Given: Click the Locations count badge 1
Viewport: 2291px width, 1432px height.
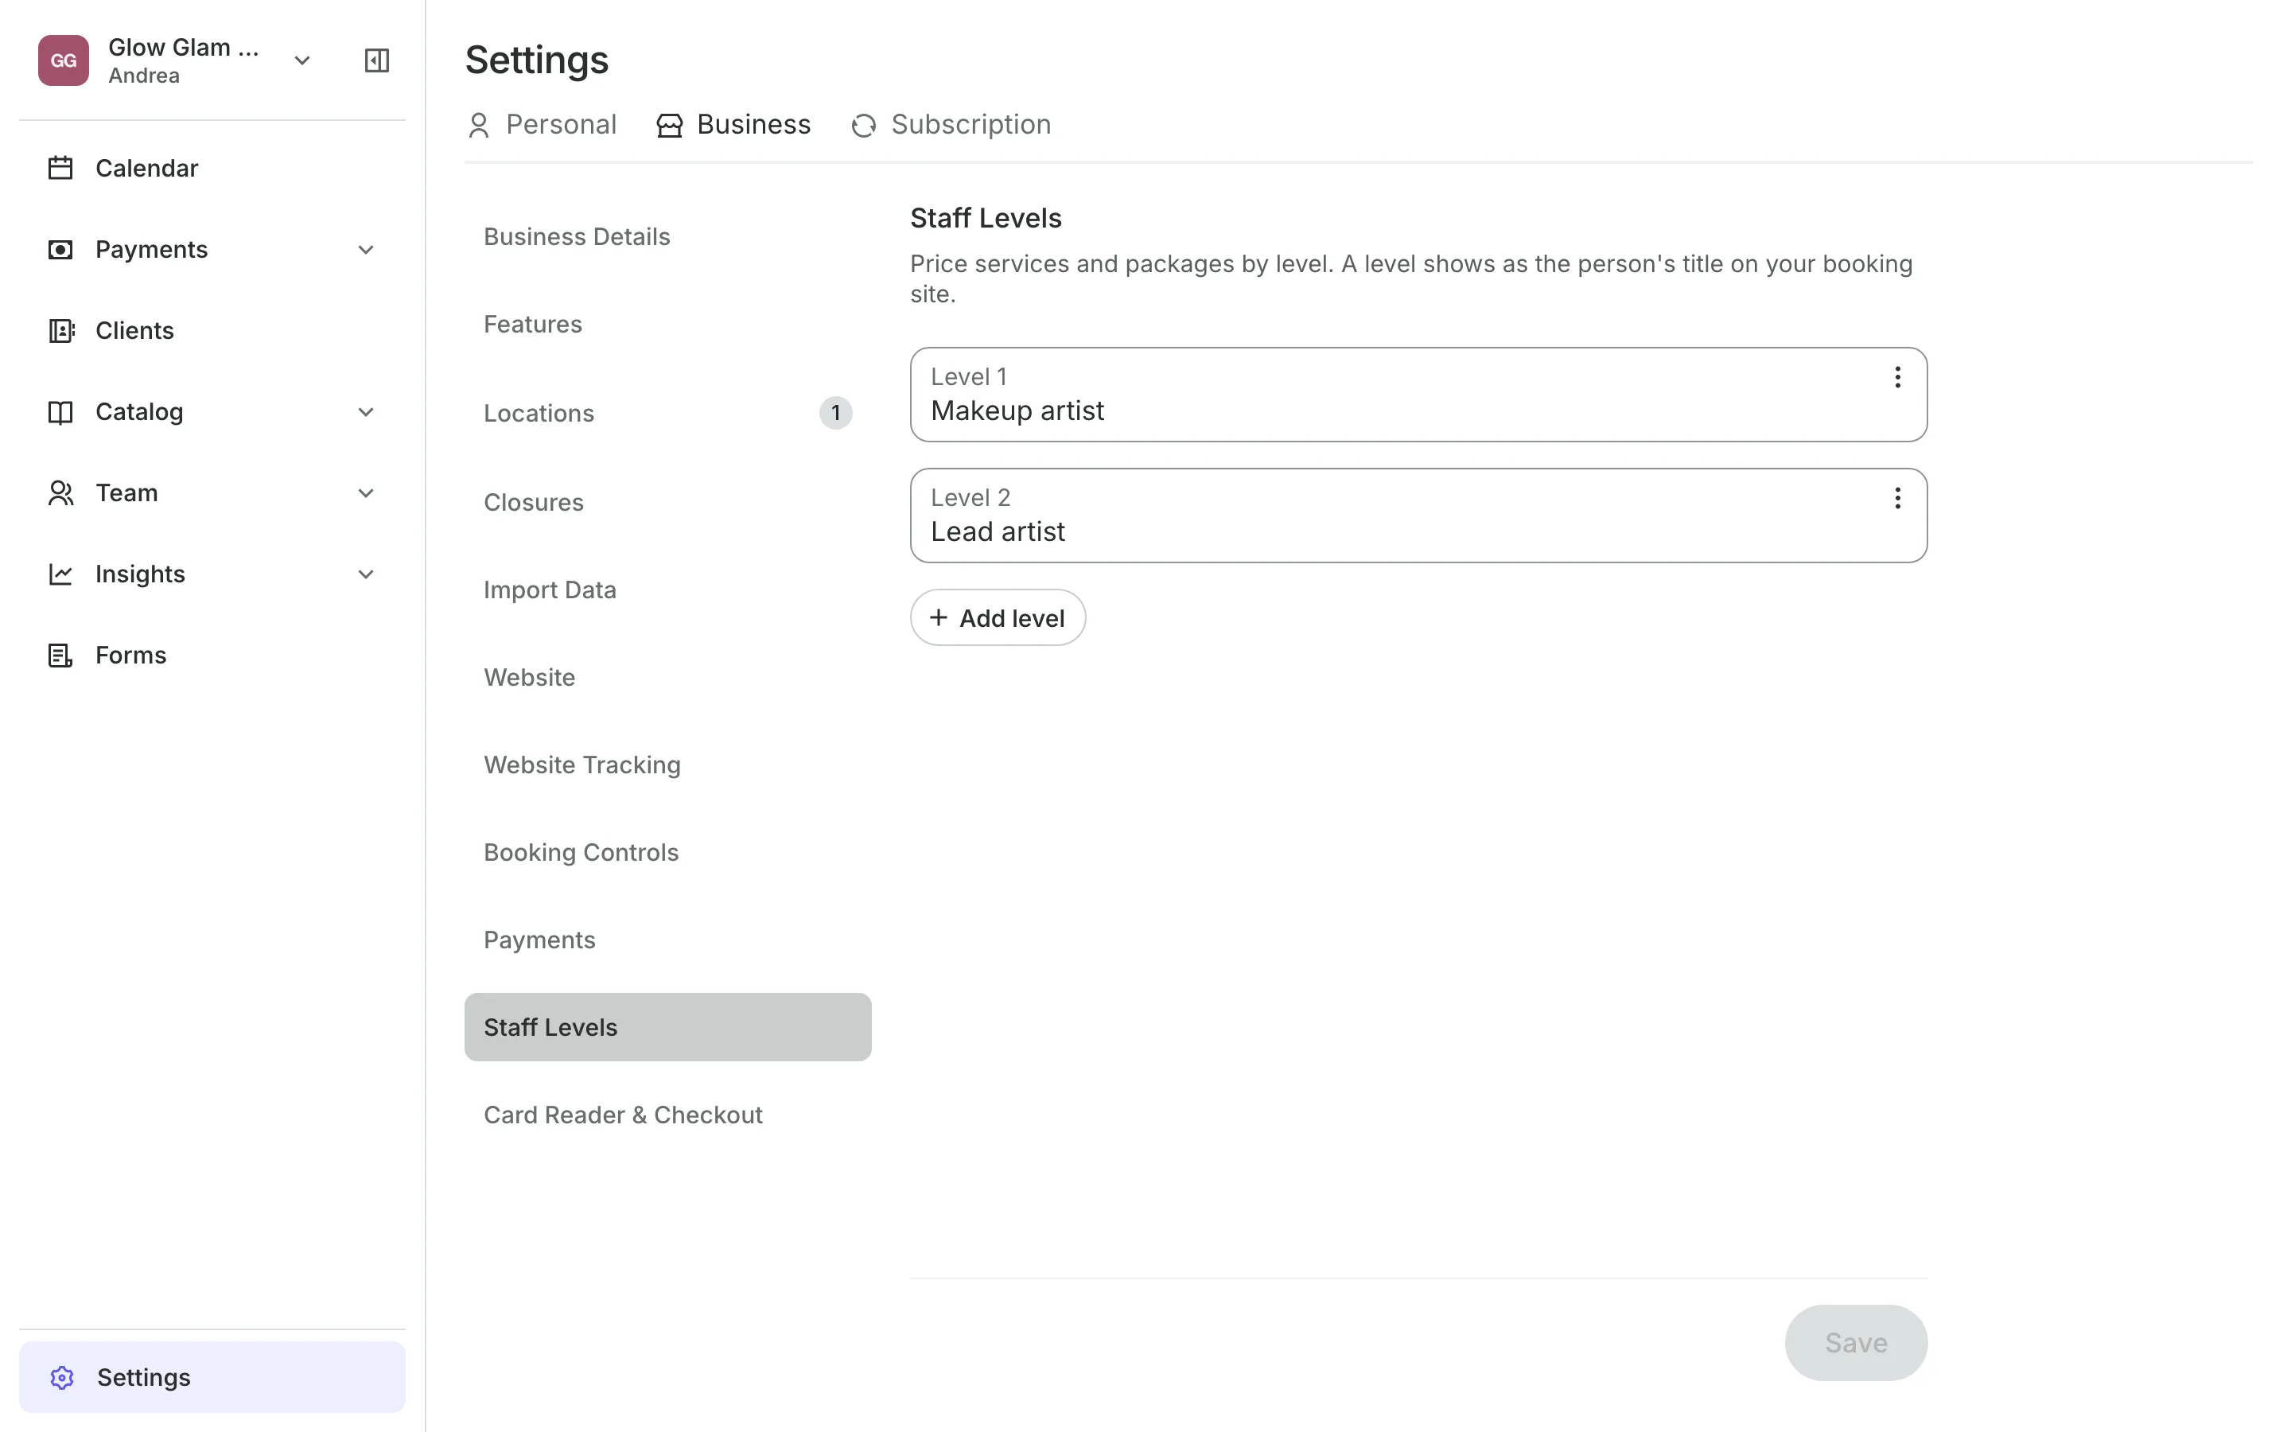Looking at the screenshot, I should click(835, 413).
